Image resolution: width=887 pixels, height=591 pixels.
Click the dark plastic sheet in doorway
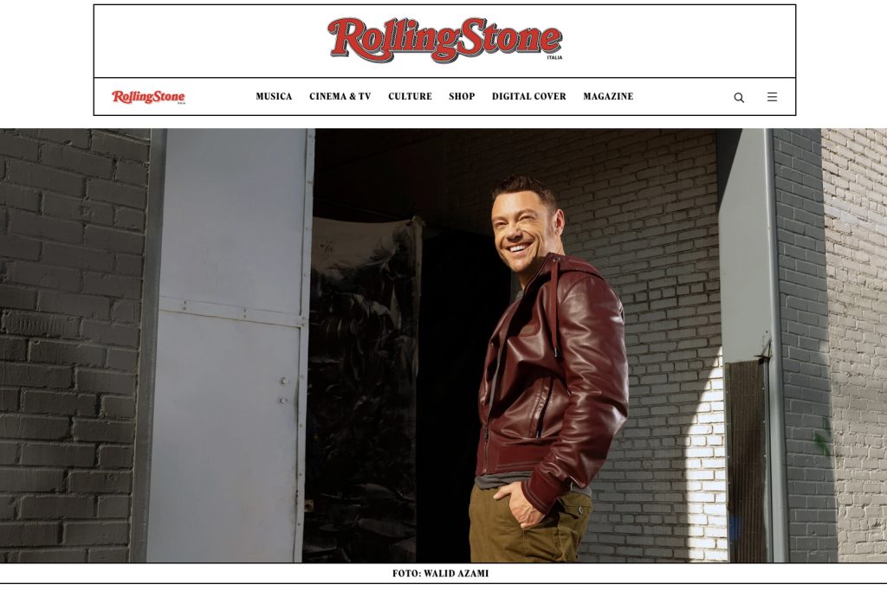point(362,390)
